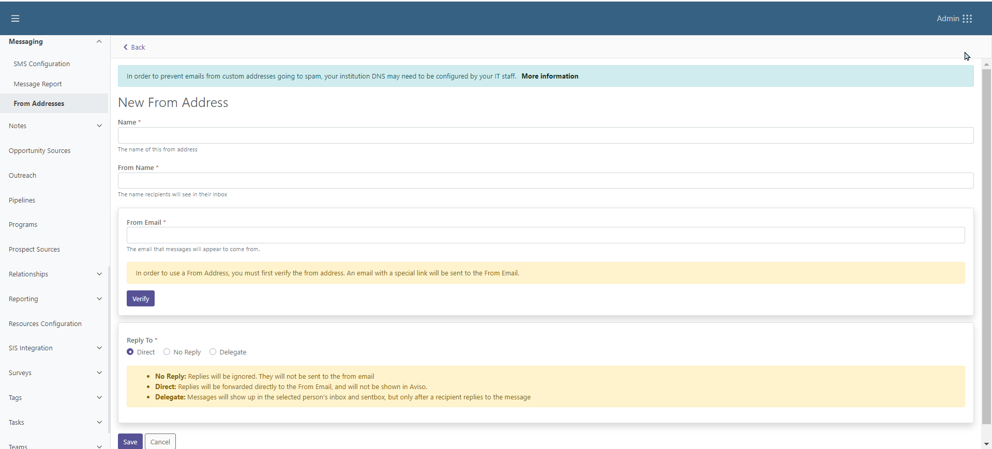Open Message Report page
992x449 pixels.
coord(38,84)
